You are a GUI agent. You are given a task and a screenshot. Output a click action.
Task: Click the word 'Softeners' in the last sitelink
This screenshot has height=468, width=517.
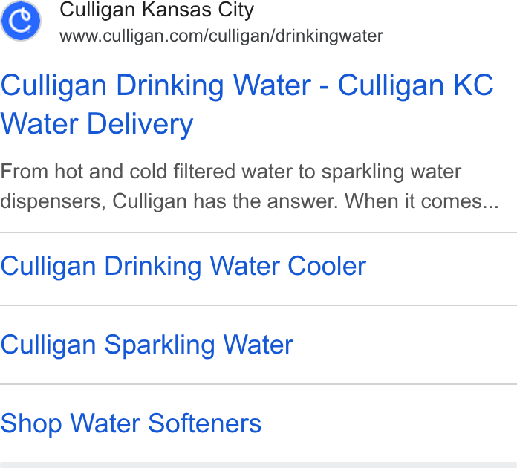(x=205, y=423)
